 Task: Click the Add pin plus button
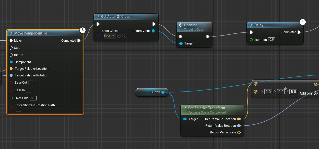(316, 93)
